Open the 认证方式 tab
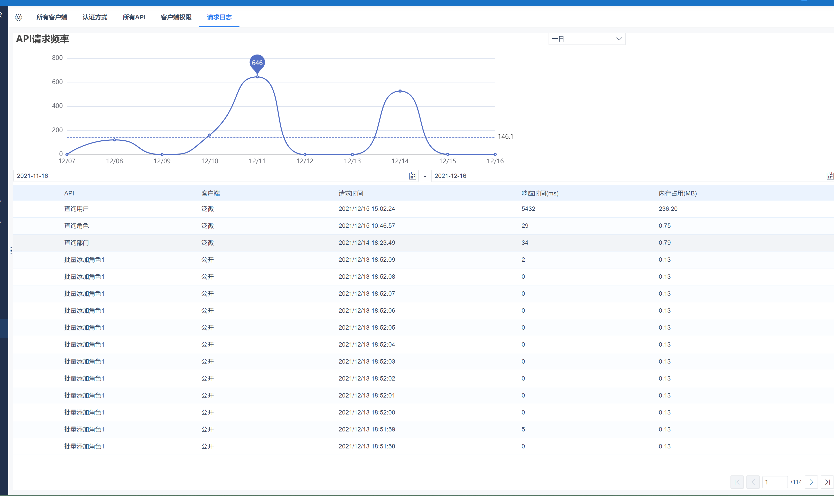 (95, 17)
